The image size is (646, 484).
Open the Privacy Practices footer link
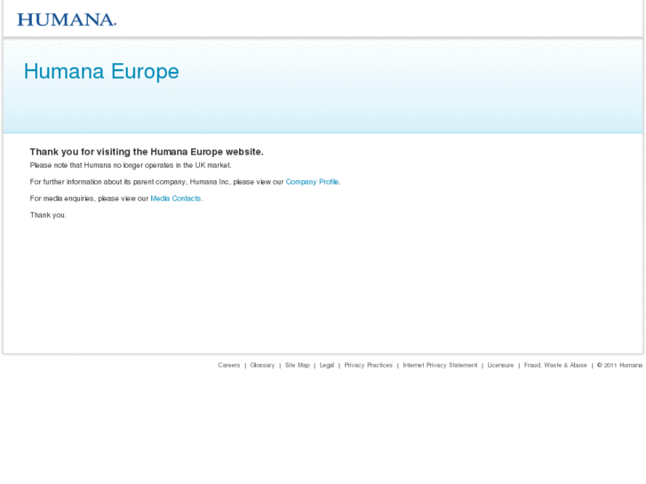click(x=369, y=365)
